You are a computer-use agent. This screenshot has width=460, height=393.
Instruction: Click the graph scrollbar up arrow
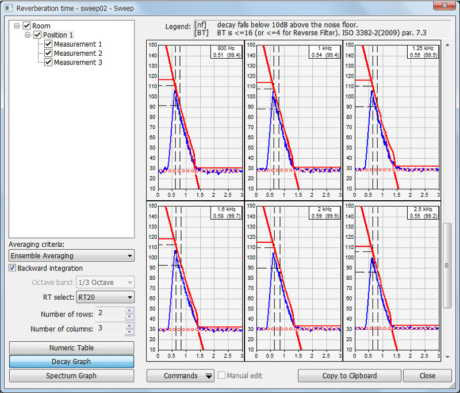click(x=447, y=45)
